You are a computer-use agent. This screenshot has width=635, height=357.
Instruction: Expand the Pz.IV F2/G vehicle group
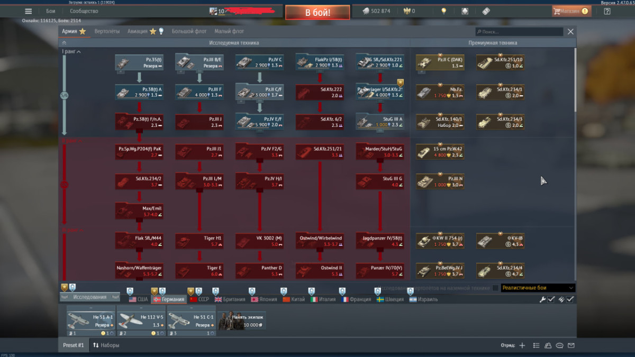(260, 152)
